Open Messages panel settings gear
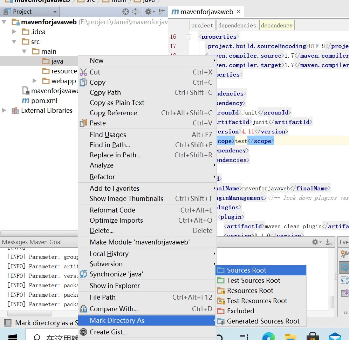 click(317, 242)
